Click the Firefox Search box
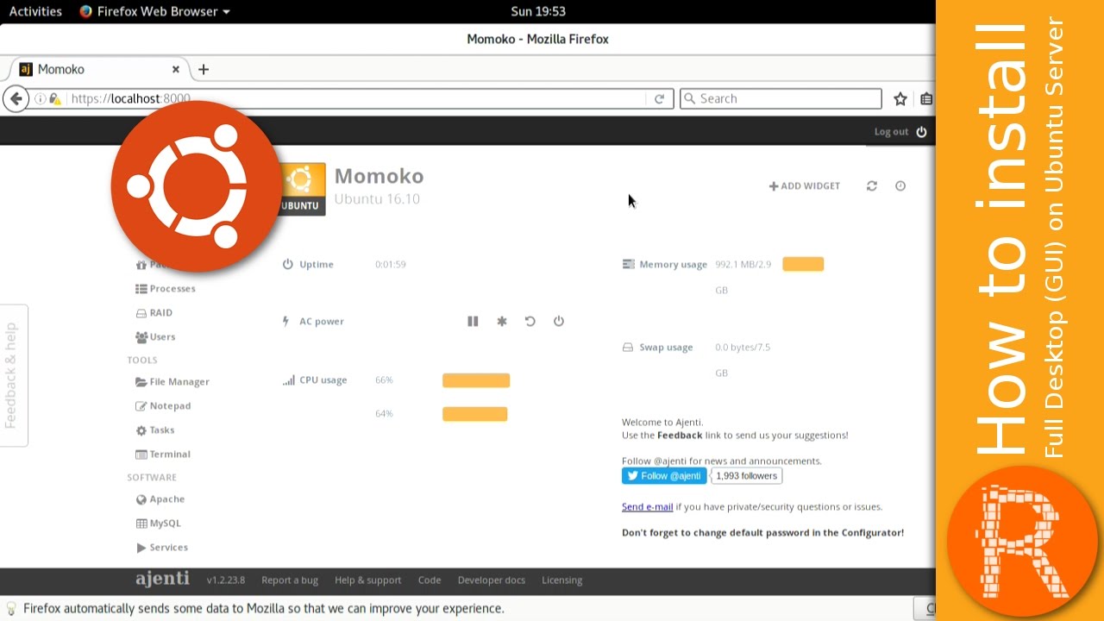The height and width of the screenshot is (621, 1104). (781, 98)
